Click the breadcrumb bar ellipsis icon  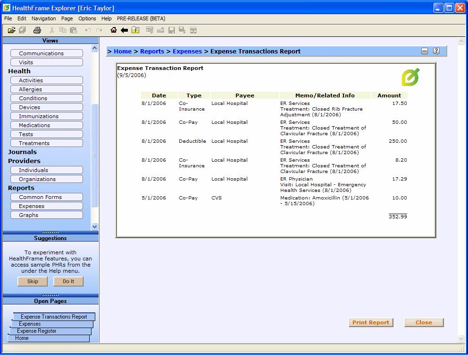point(425,51)
